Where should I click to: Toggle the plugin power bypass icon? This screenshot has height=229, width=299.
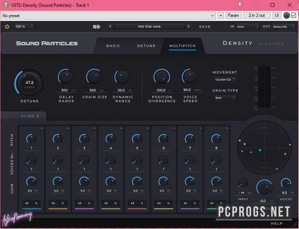coord(7,26)
